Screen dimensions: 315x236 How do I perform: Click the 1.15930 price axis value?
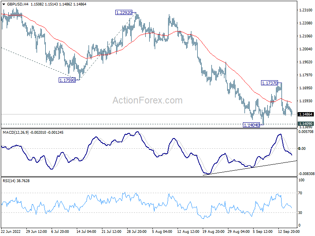click(x=306, y=101)
